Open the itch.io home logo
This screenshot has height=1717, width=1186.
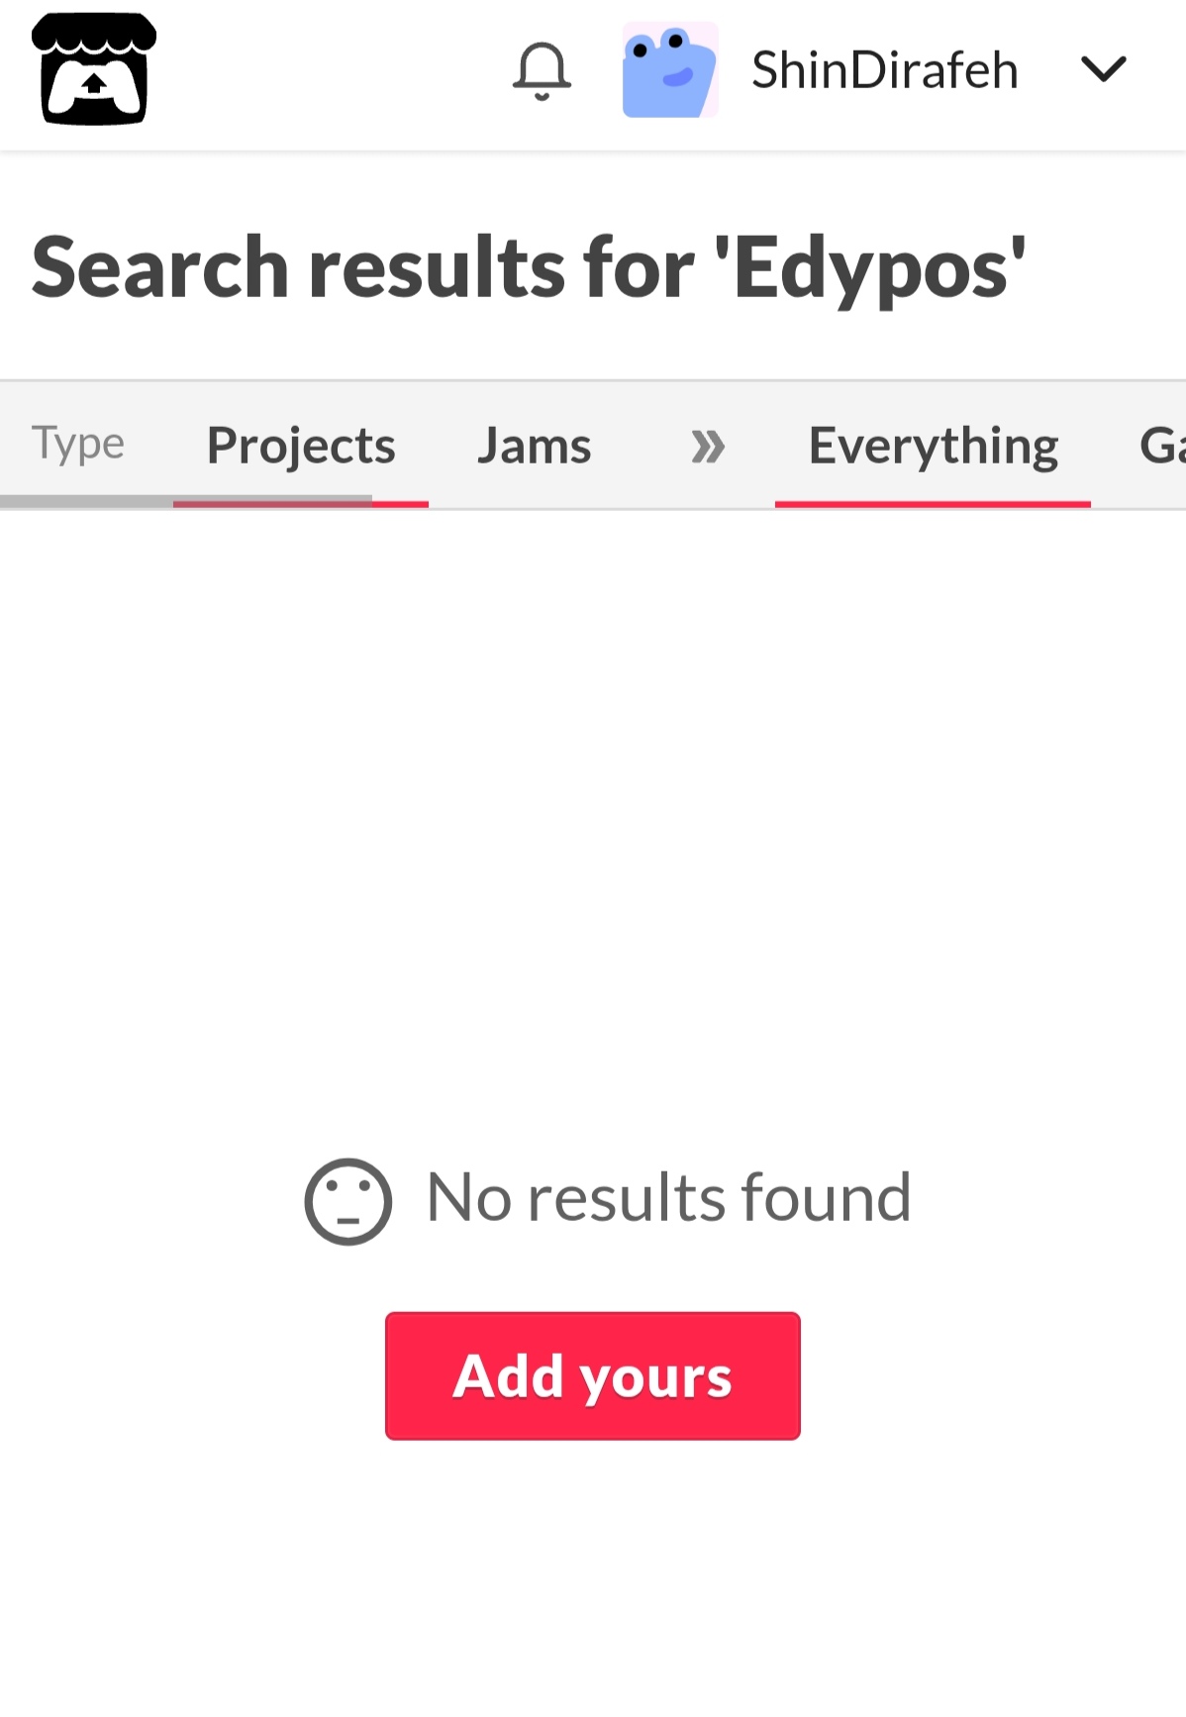pos(94,69)
